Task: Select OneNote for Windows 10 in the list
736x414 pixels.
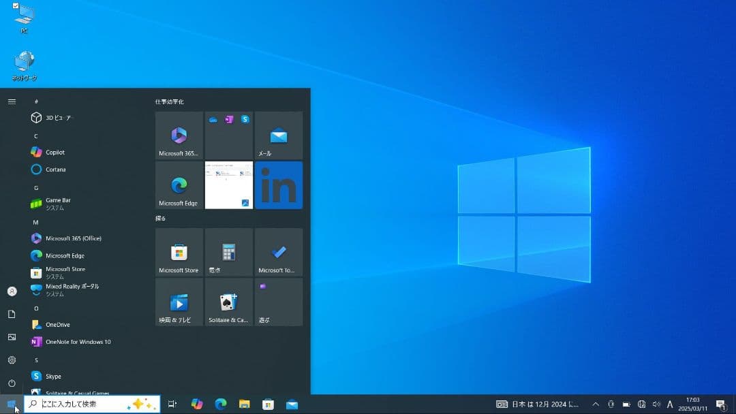Action: (78, 342)
